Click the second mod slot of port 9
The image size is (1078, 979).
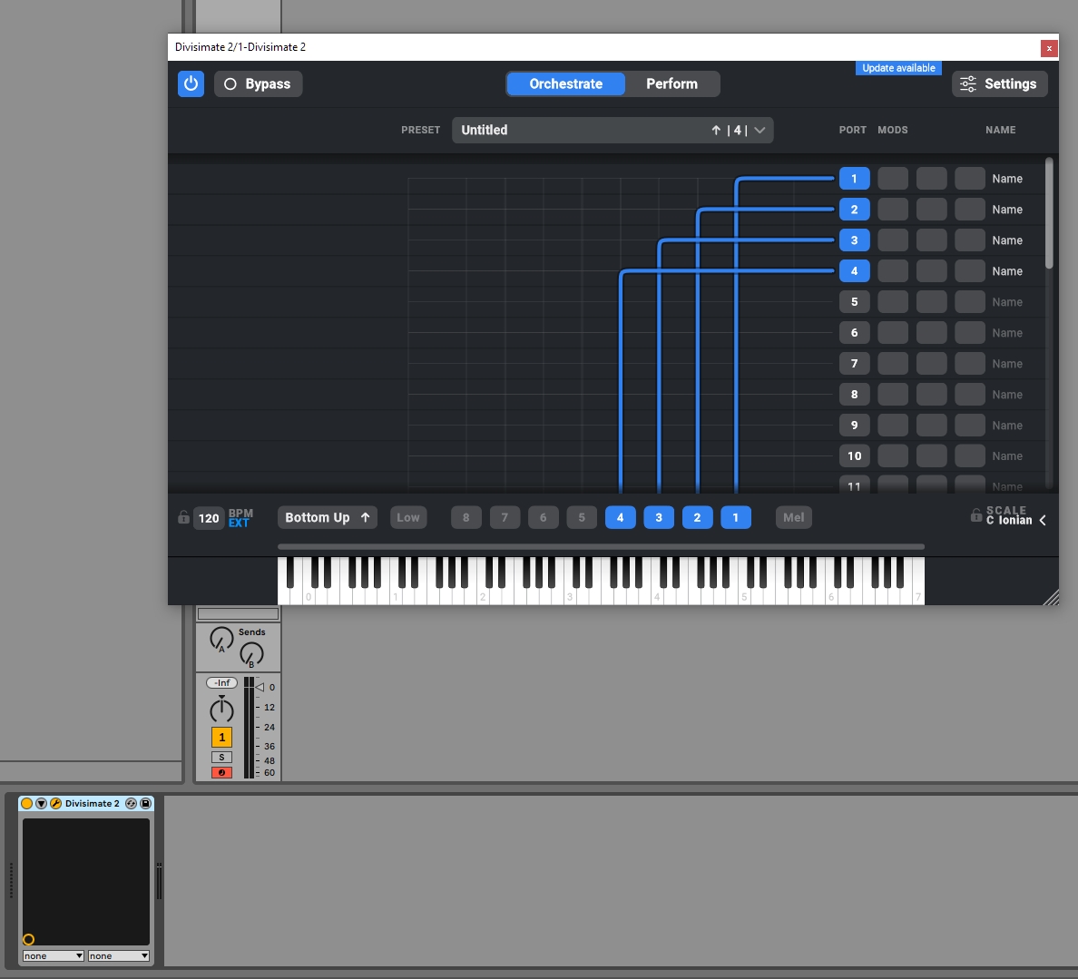[x=931, y=426]
